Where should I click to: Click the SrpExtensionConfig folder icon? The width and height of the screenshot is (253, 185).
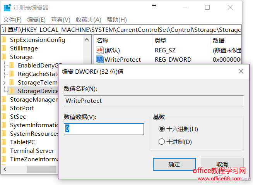(4, 40)
